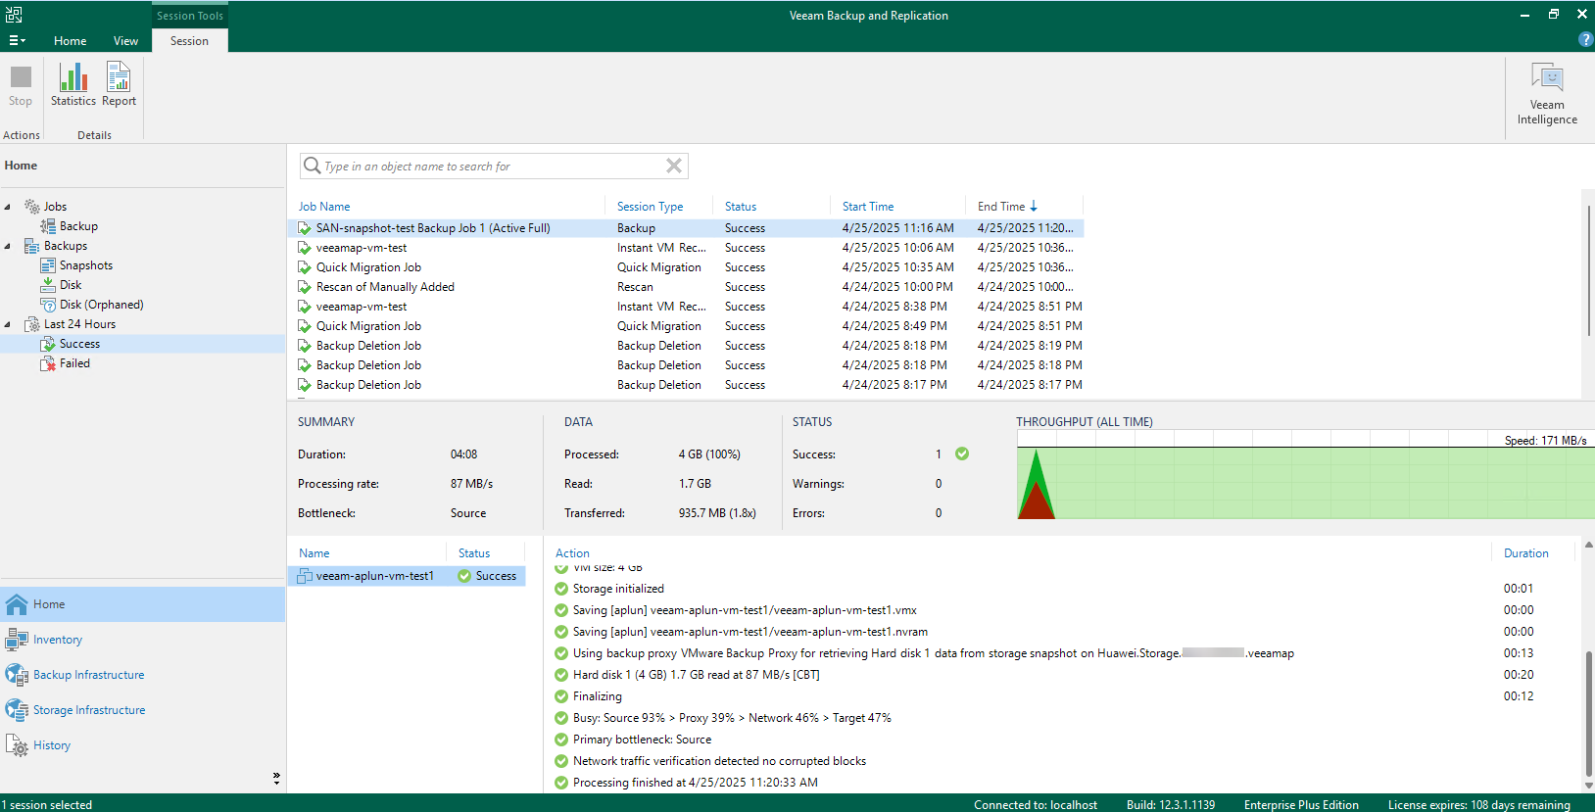Click Name column header in VM list
Screen dimensions: 1595x812
(x=314, y=553)
